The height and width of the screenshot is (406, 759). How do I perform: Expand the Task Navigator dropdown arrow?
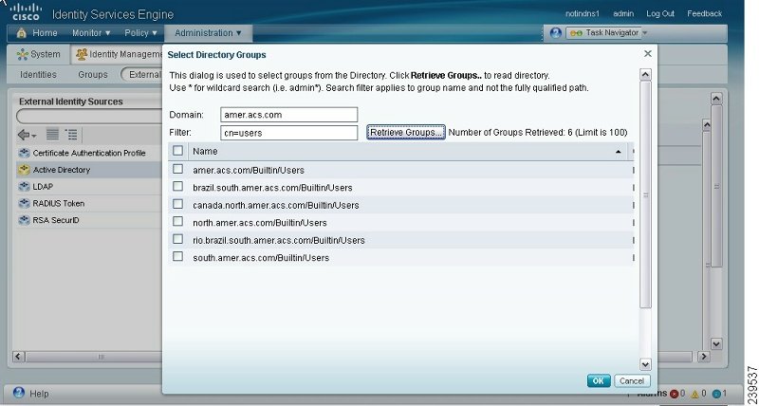coord(645,33)
